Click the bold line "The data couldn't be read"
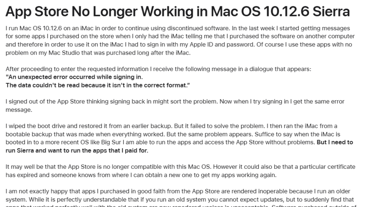This screenshot has height=207, width=367. tap(97, 85)
